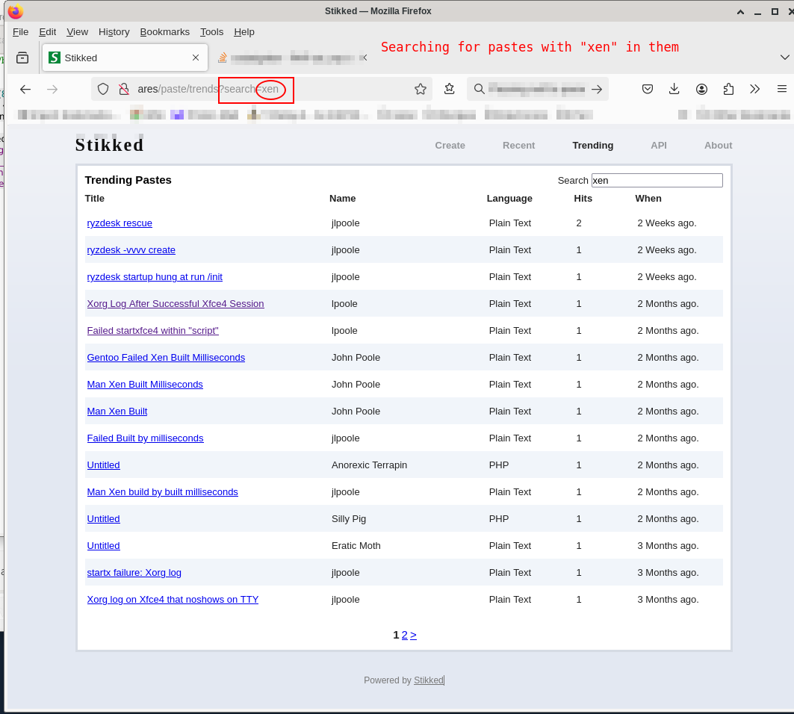The image size is (794, 714).
Task: Open "startx failure: Xorg log" paste
Action: coord(134,572)
